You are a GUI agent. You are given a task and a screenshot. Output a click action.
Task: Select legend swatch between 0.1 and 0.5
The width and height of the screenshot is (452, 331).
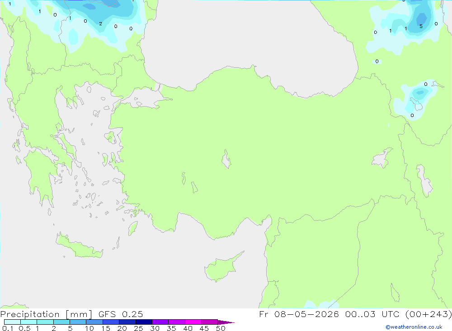click(x=12, y=322)
